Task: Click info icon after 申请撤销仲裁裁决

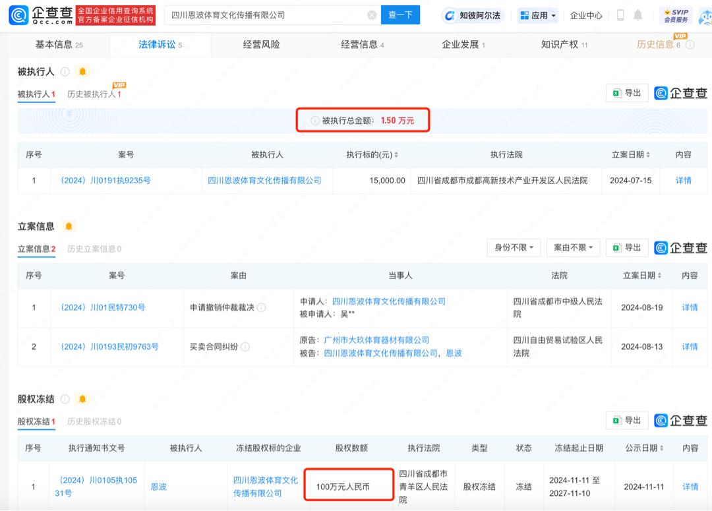Action: [x=262, y=307]
